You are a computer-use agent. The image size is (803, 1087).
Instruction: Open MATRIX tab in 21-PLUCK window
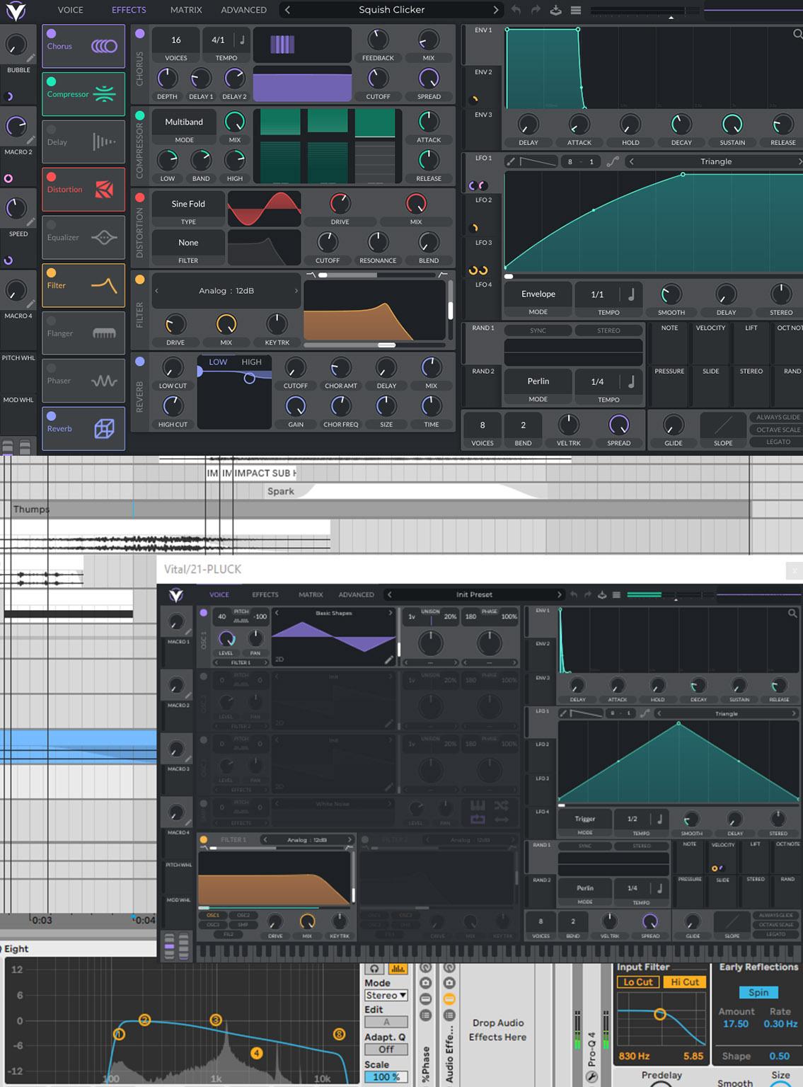click(311, 594)
